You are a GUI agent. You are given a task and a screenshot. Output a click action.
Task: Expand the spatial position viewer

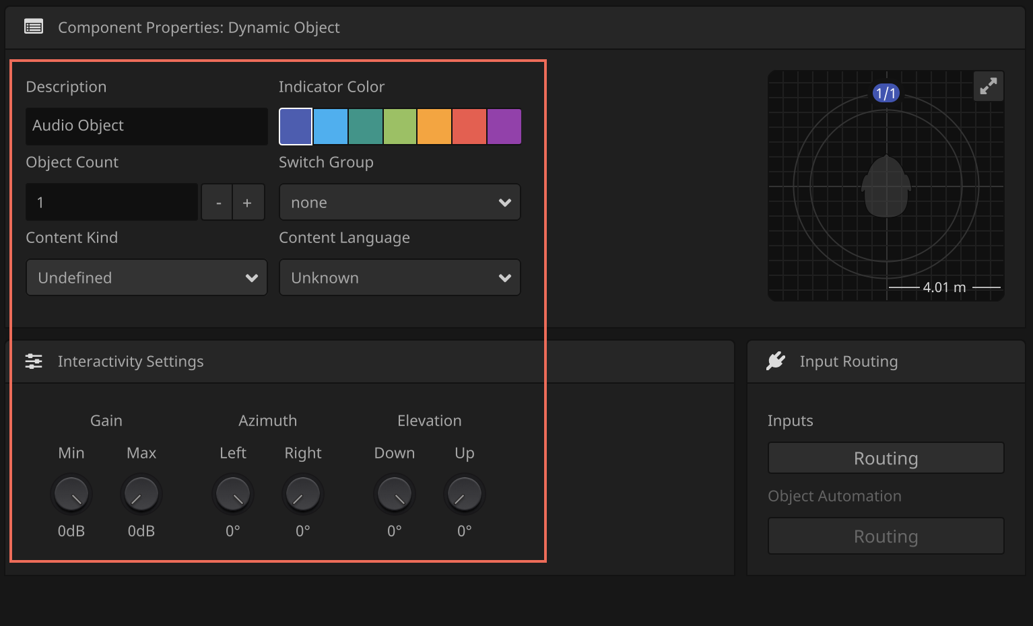989,86
